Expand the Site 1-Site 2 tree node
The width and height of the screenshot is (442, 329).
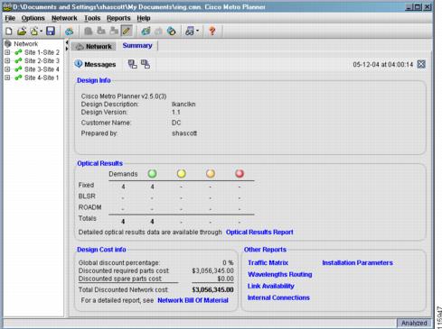pyautogui.click(x=7, y=52)
